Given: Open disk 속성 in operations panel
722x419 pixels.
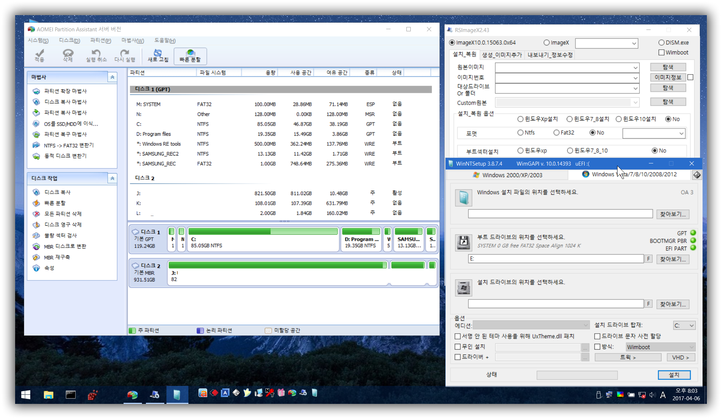Looking at the screenshot, I should point(49,268).
